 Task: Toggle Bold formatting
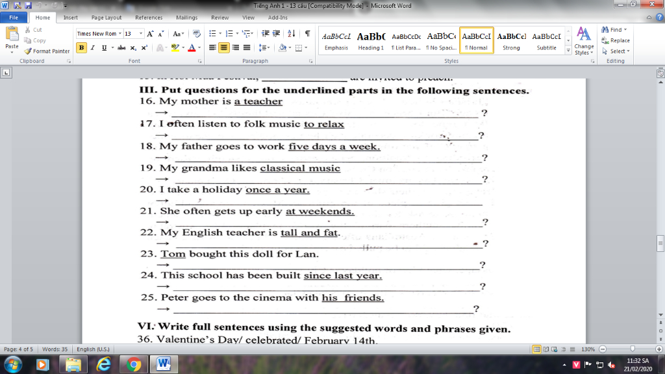[x=81, y=47]
